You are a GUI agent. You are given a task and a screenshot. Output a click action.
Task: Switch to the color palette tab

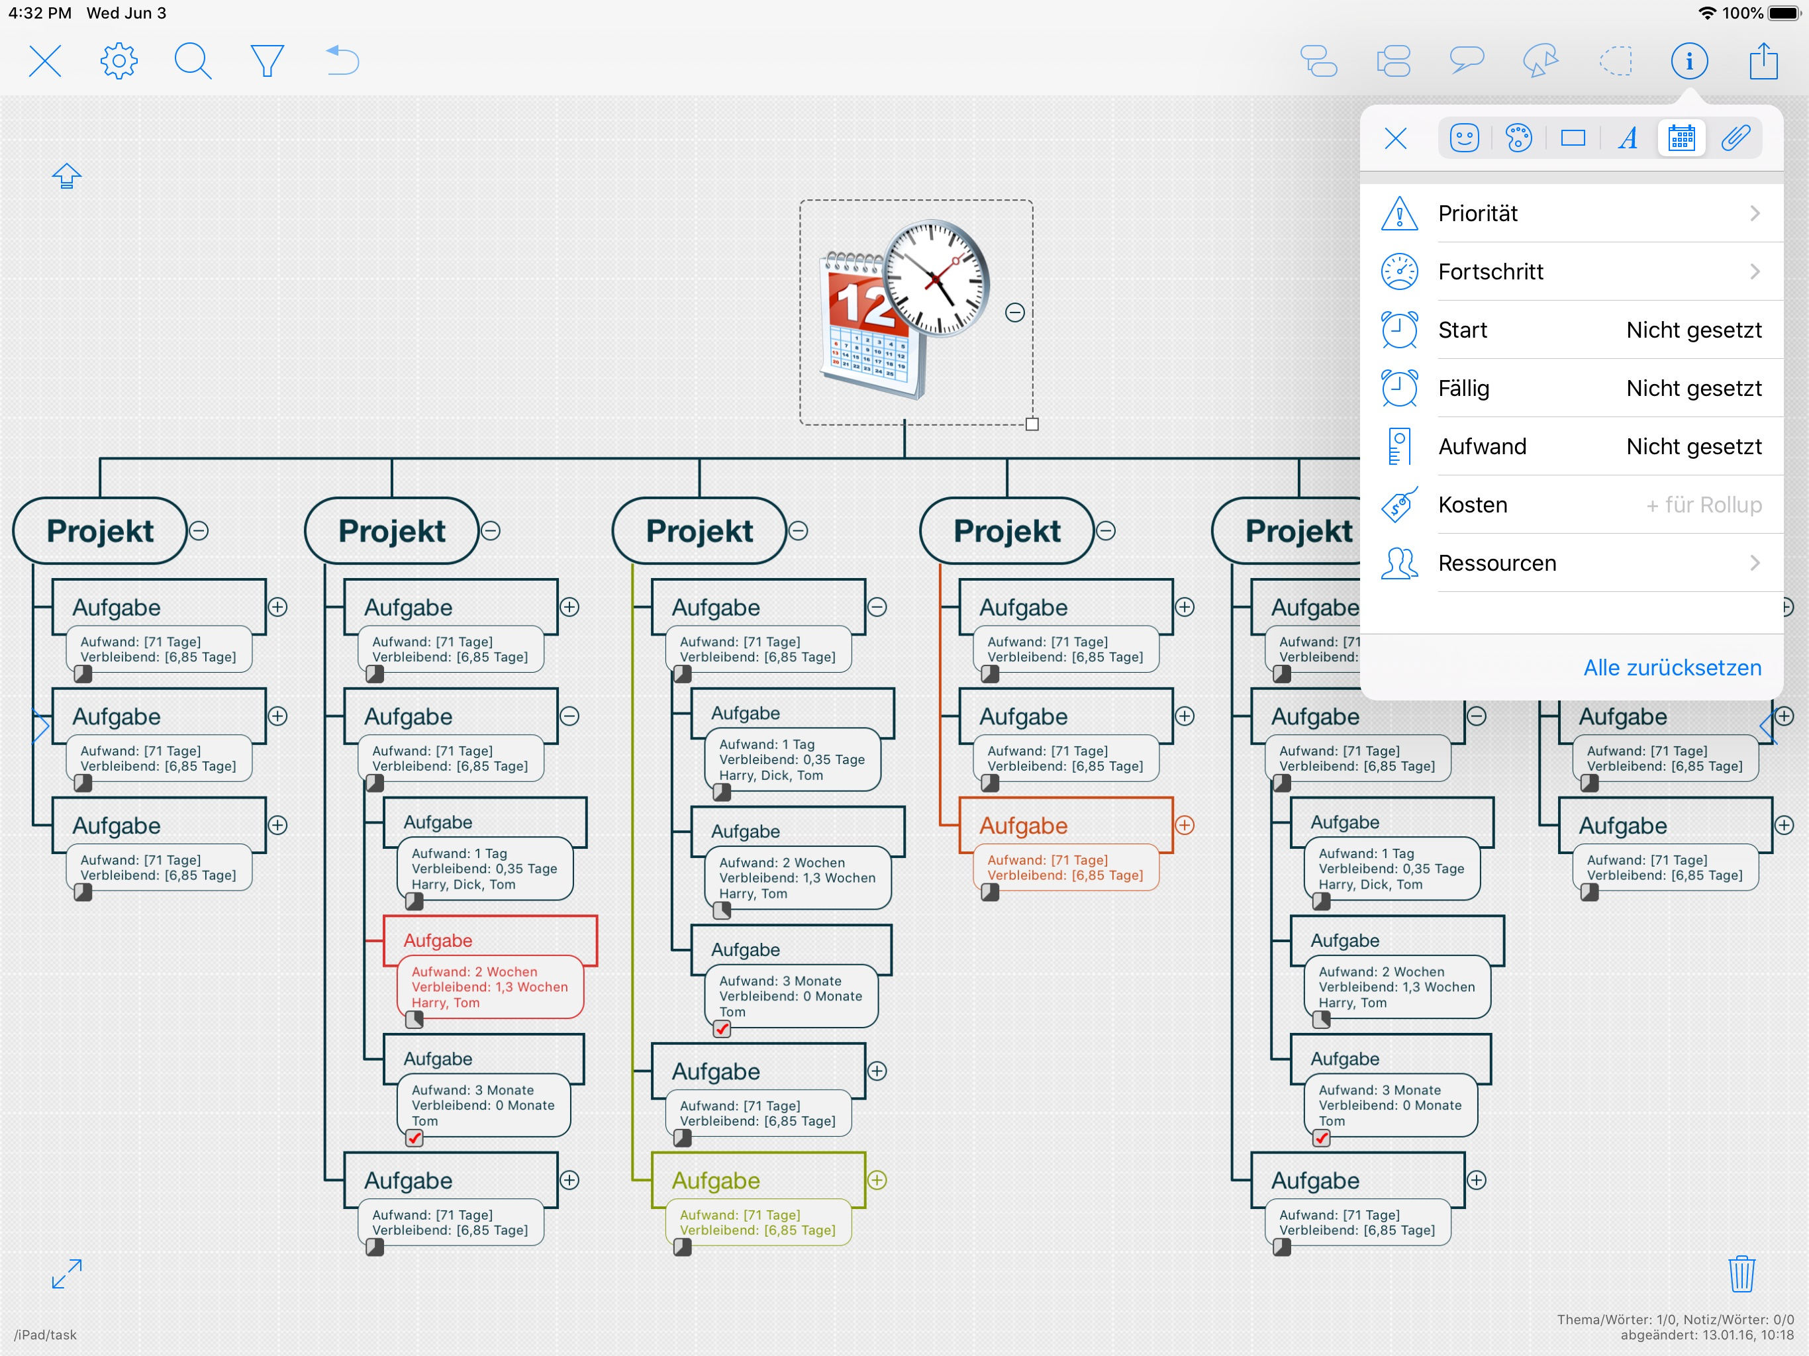point(1519,138)
